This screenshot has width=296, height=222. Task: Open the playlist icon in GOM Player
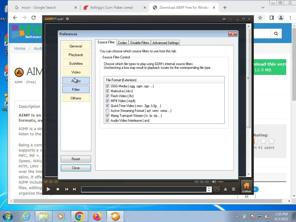234,189
